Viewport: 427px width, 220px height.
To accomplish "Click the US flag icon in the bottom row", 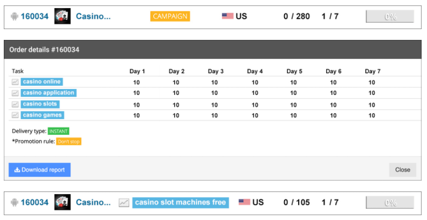I will [x=244, y=202].
